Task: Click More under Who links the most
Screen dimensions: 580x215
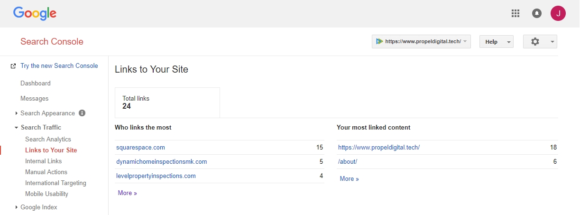Action: point(128,193)
